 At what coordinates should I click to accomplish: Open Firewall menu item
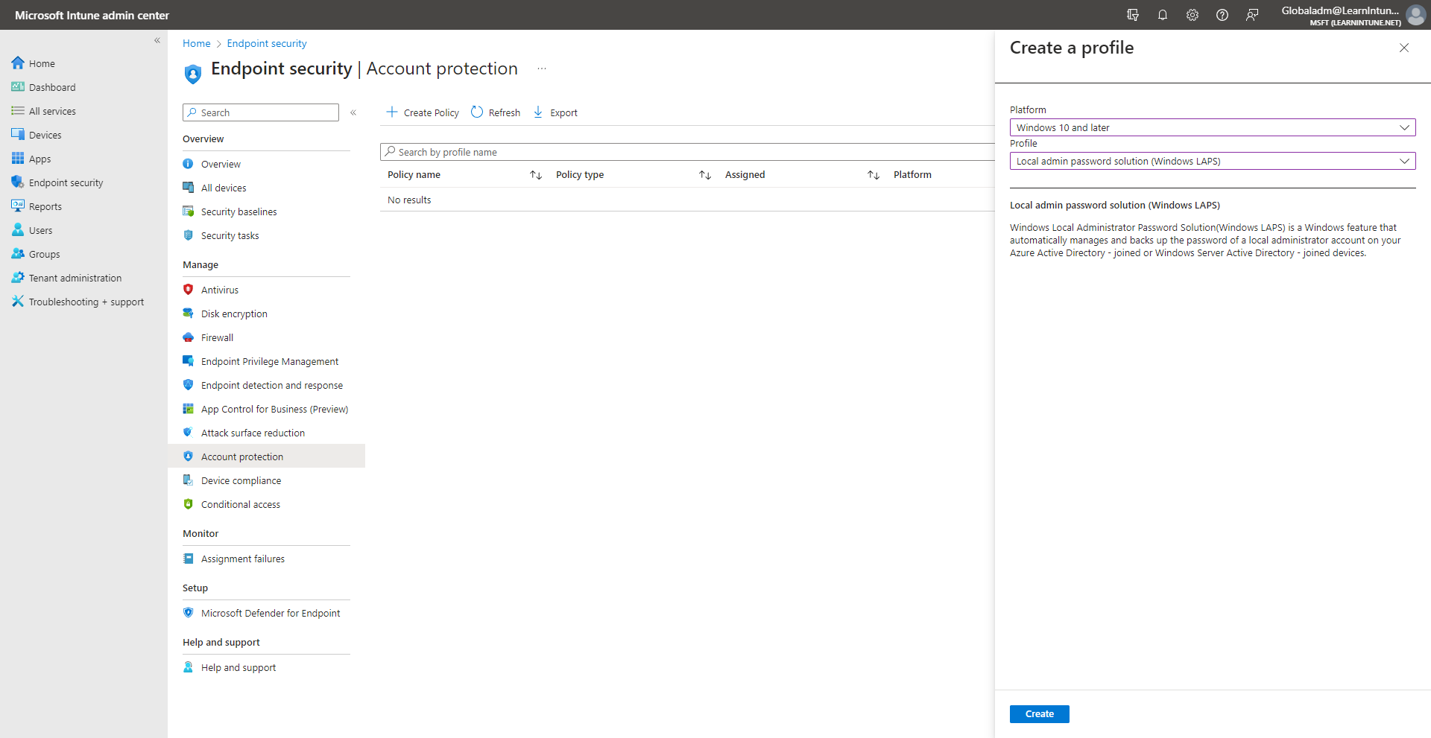point(217,337)
